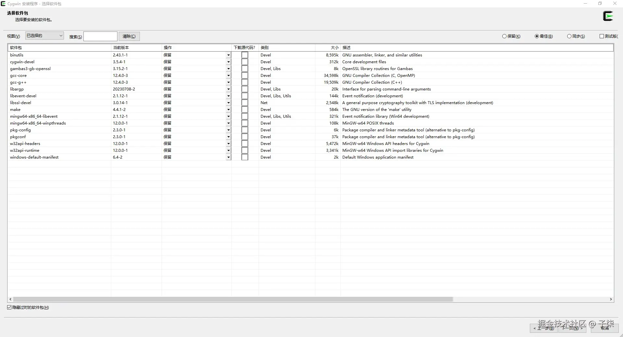This screenshot has height=337, width=623.
Task: Open action dropdown for make row
Action: coord(228,110)
